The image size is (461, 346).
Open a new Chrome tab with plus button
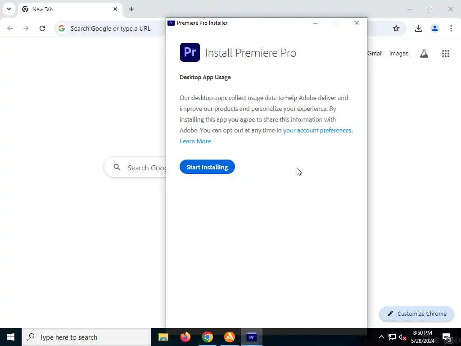131,9
